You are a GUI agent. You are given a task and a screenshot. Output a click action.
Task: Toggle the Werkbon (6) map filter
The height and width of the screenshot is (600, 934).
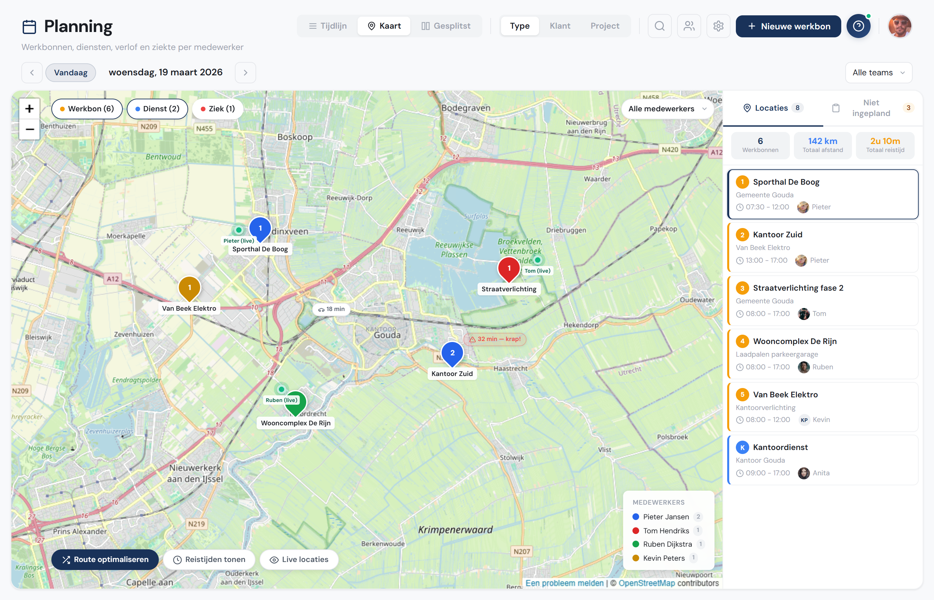[x=86, y=109]
